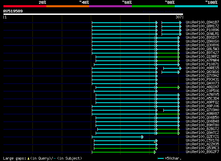The height and width of the screenshot is (161, 221).
Task: Open hit UniRef100_B9SDY7
Action: coord(202,37)
